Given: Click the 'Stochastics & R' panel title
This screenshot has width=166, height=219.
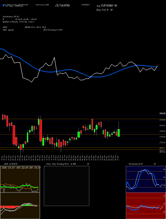Looking at the screenshot, I should click(x=135, y=164).
